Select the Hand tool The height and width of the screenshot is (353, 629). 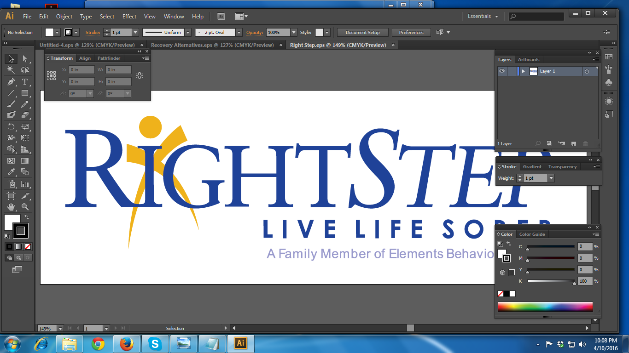[11, 207]
